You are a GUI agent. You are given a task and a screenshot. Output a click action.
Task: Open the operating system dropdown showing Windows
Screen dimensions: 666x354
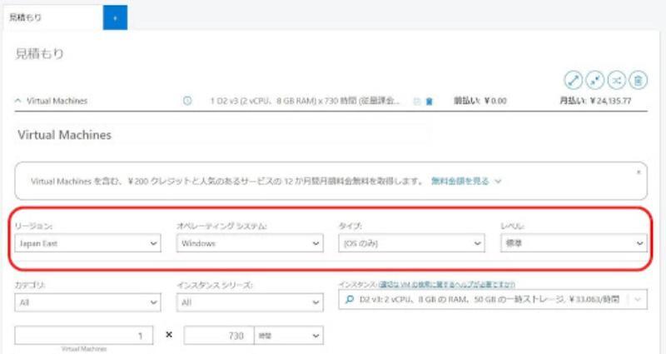click(x=248, y=243)
